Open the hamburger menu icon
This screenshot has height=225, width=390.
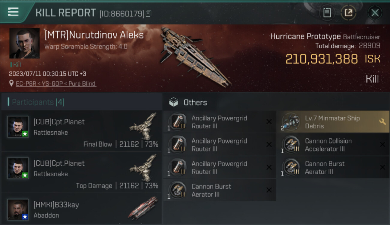point(13,12)
